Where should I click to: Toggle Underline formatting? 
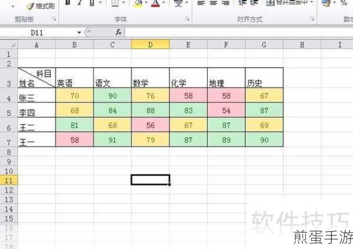(92, 3)
